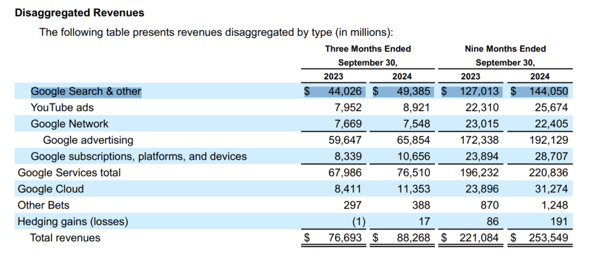Viewport: 594px width, 254px height.
Task: Click the Disaggregated Revenues heading
Action: point(79,12)
